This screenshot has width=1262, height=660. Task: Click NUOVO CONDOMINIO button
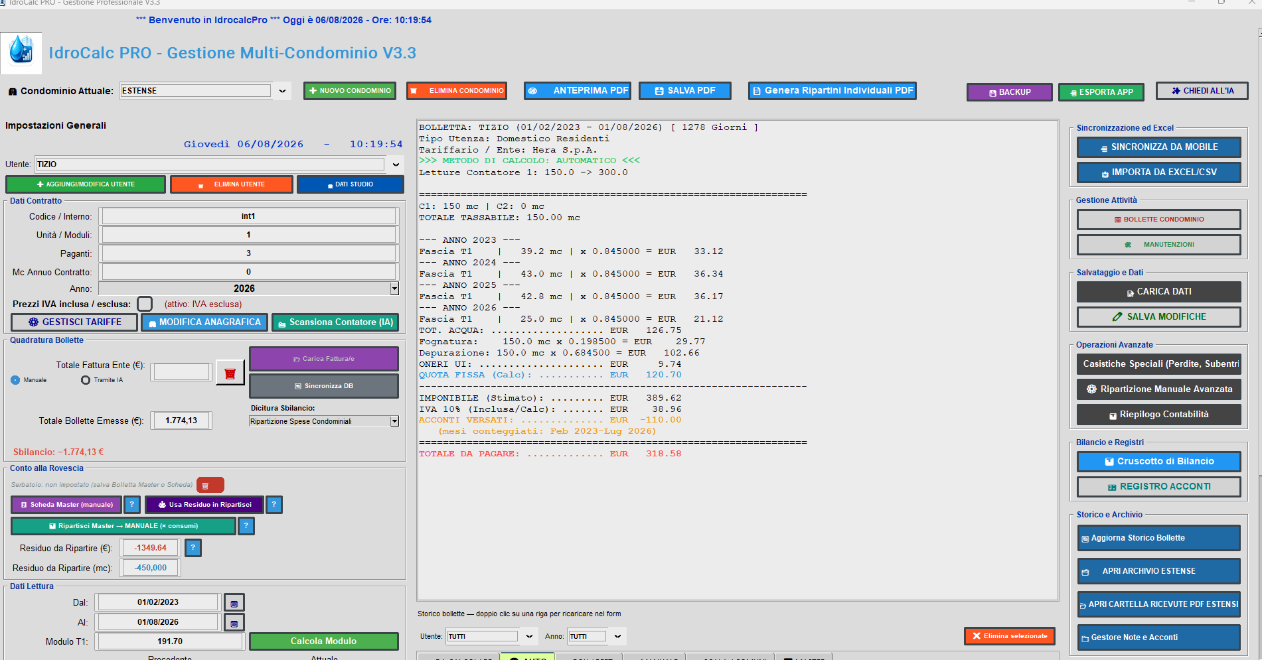click(x=350, y=91)
